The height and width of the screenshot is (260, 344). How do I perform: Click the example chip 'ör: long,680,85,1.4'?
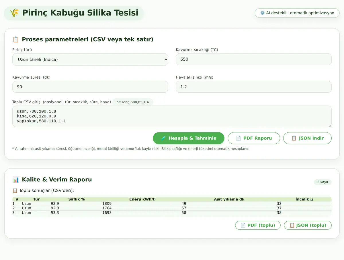point(133,102)
